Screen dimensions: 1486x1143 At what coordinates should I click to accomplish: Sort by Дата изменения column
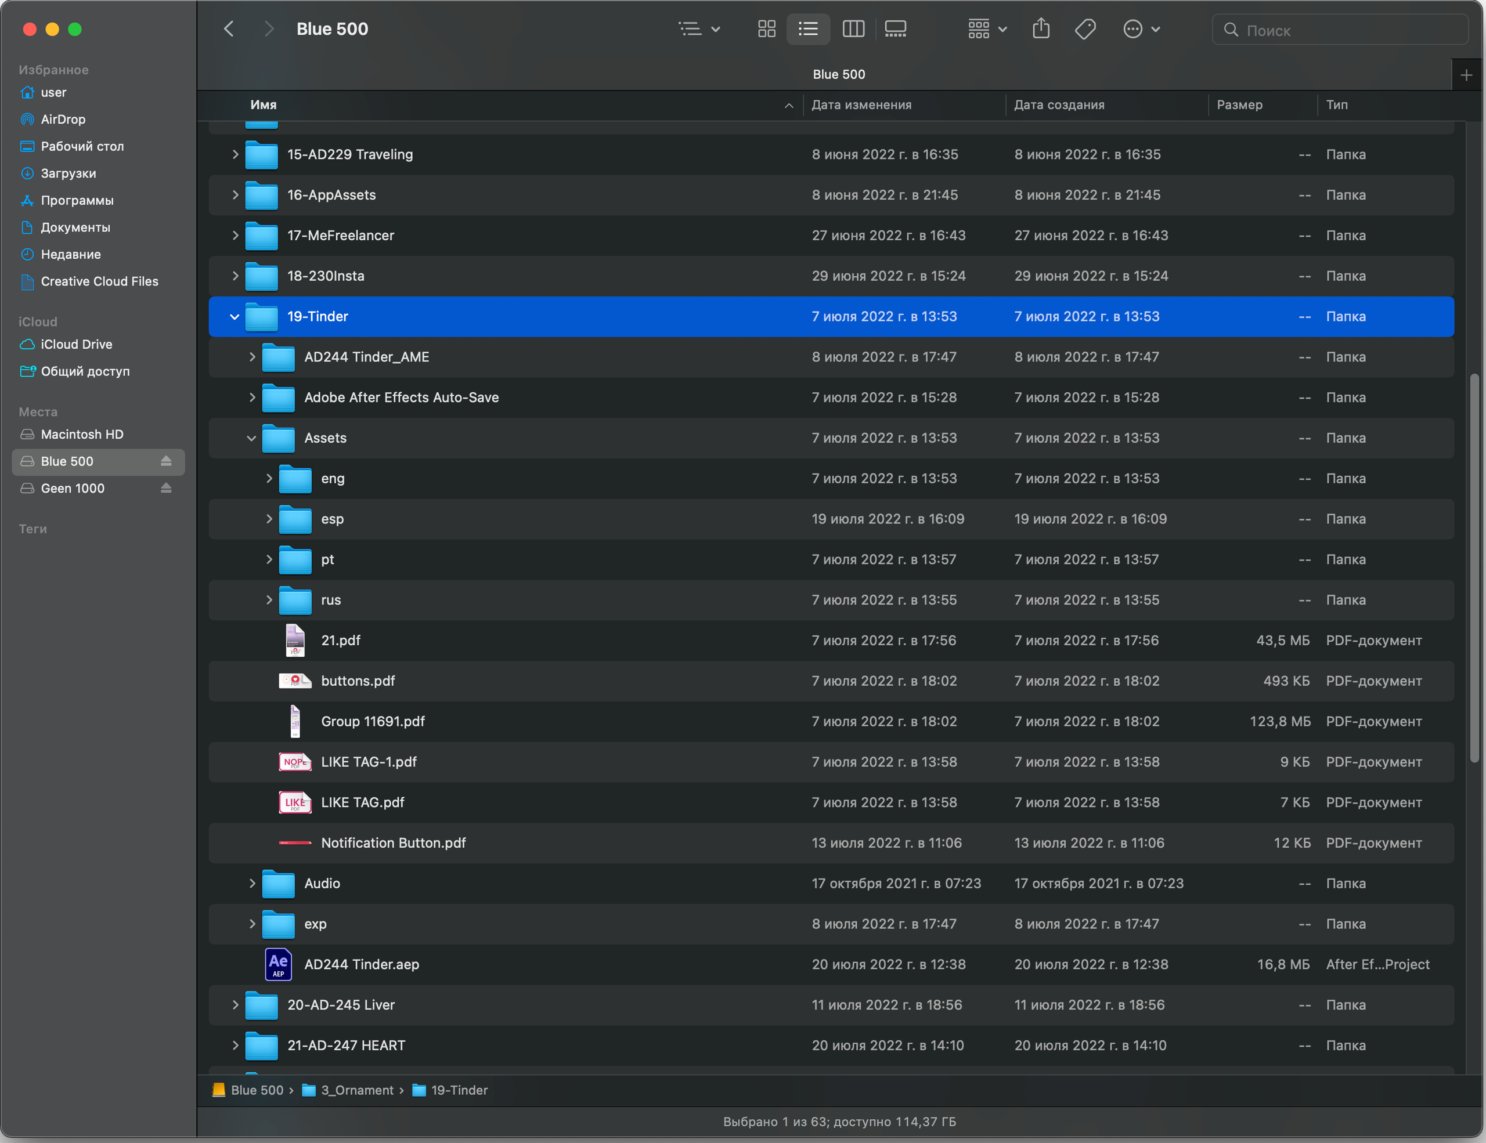[861, 104]
